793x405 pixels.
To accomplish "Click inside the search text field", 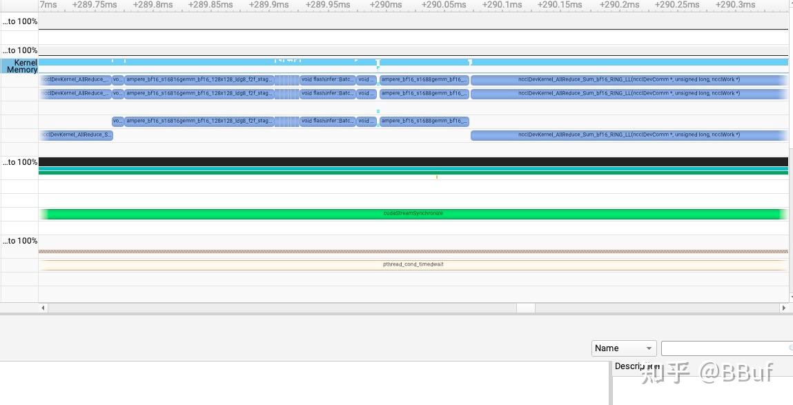I will [x=726, y=348].
